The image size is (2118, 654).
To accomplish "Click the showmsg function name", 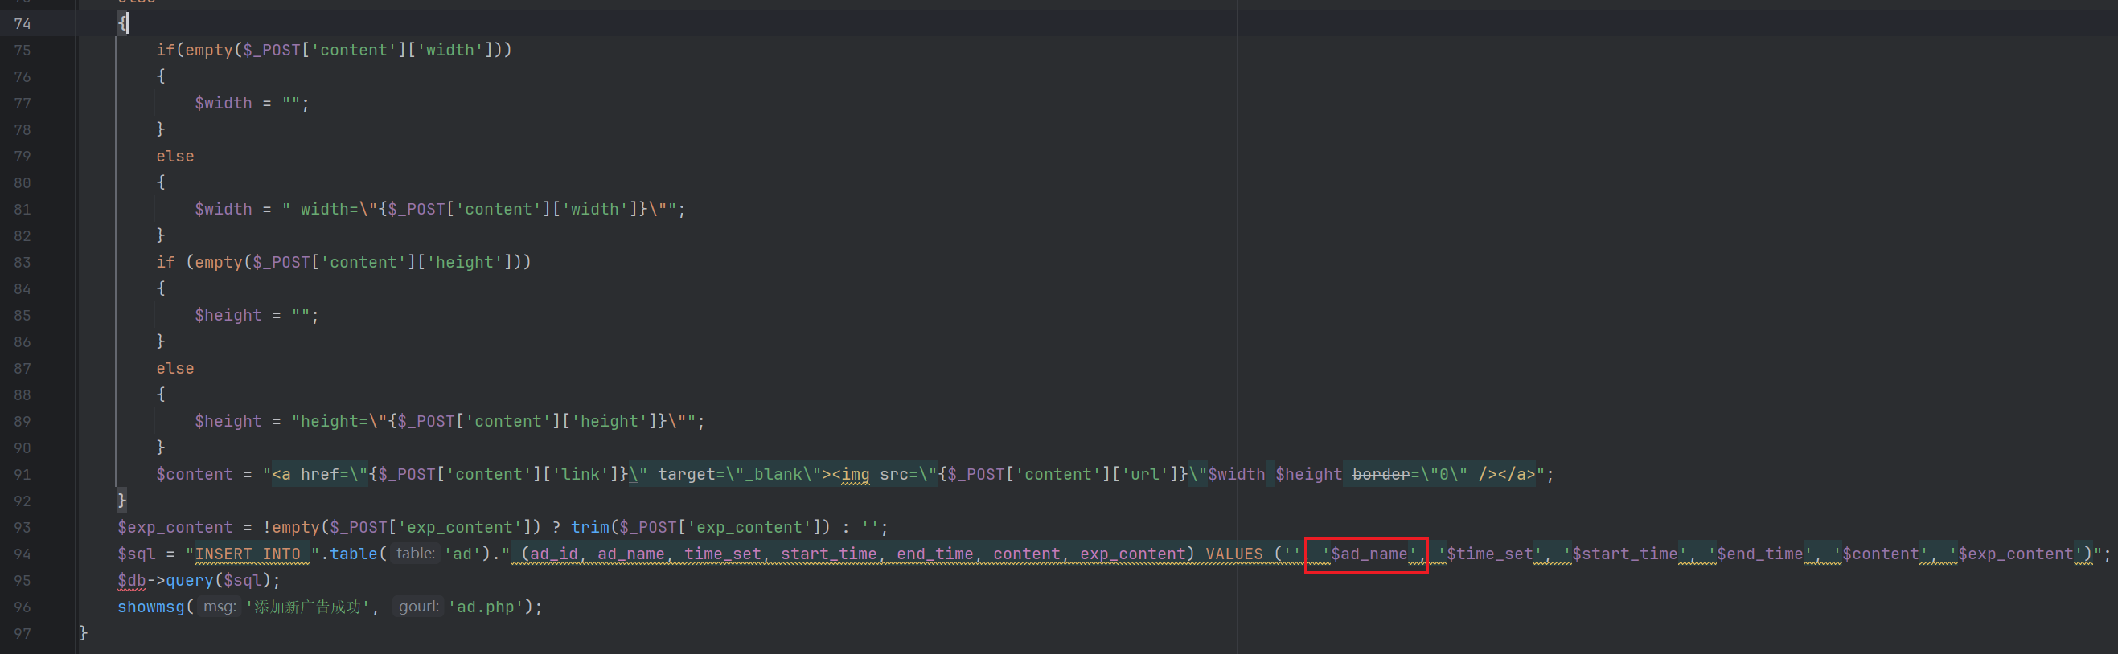I will click(150, 607).
